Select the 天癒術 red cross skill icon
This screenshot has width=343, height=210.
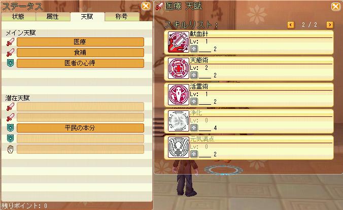click(x=178, y=68)
